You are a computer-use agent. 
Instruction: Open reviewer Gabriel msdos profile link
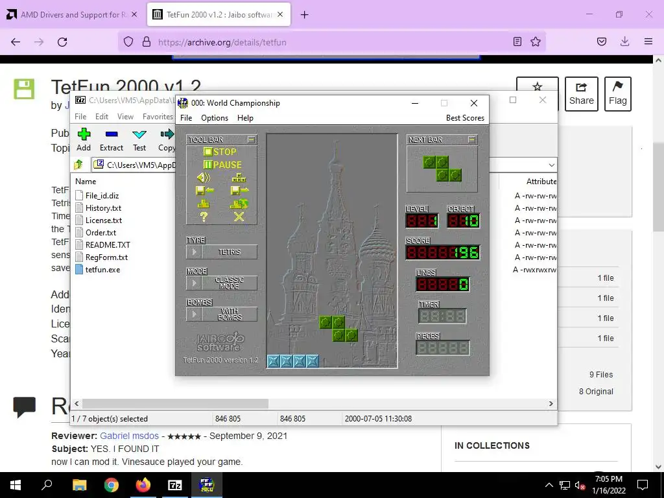pyautogui.click(x=129, y=436)
